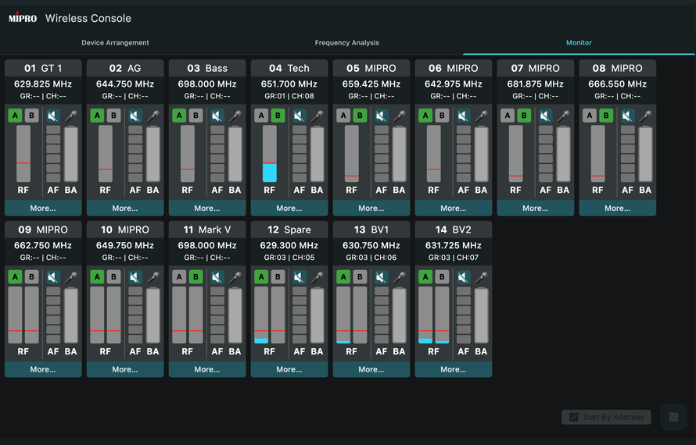Click mute speaker icon on channel 04 Tech
Screen dimensions: 696x445
300,116
